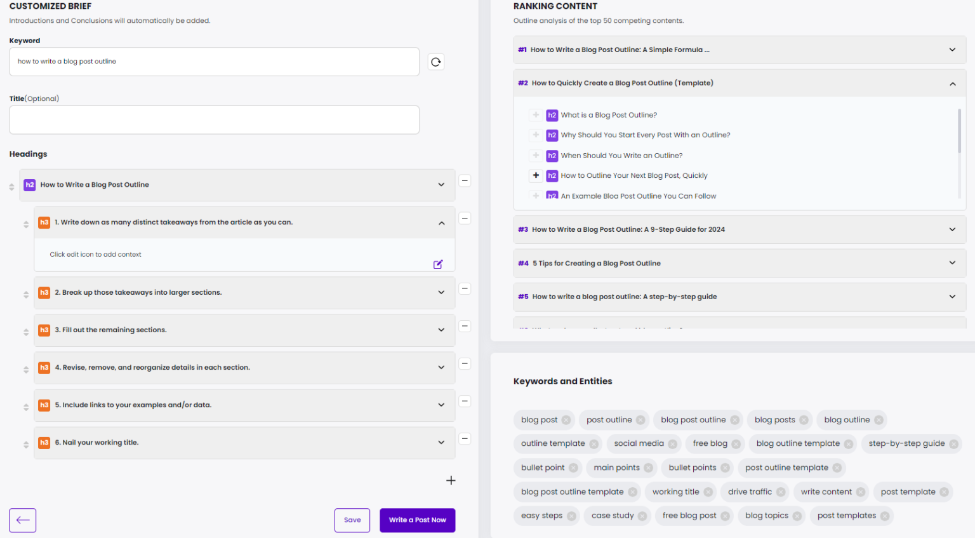Remove heading '5. Include links' with its minus icon
The image size is (975, 538).
465,401
